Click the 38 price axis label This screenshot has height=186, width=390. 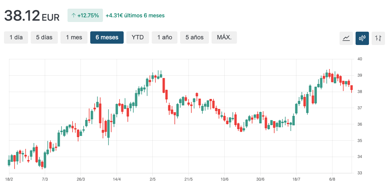coord(360,92)
